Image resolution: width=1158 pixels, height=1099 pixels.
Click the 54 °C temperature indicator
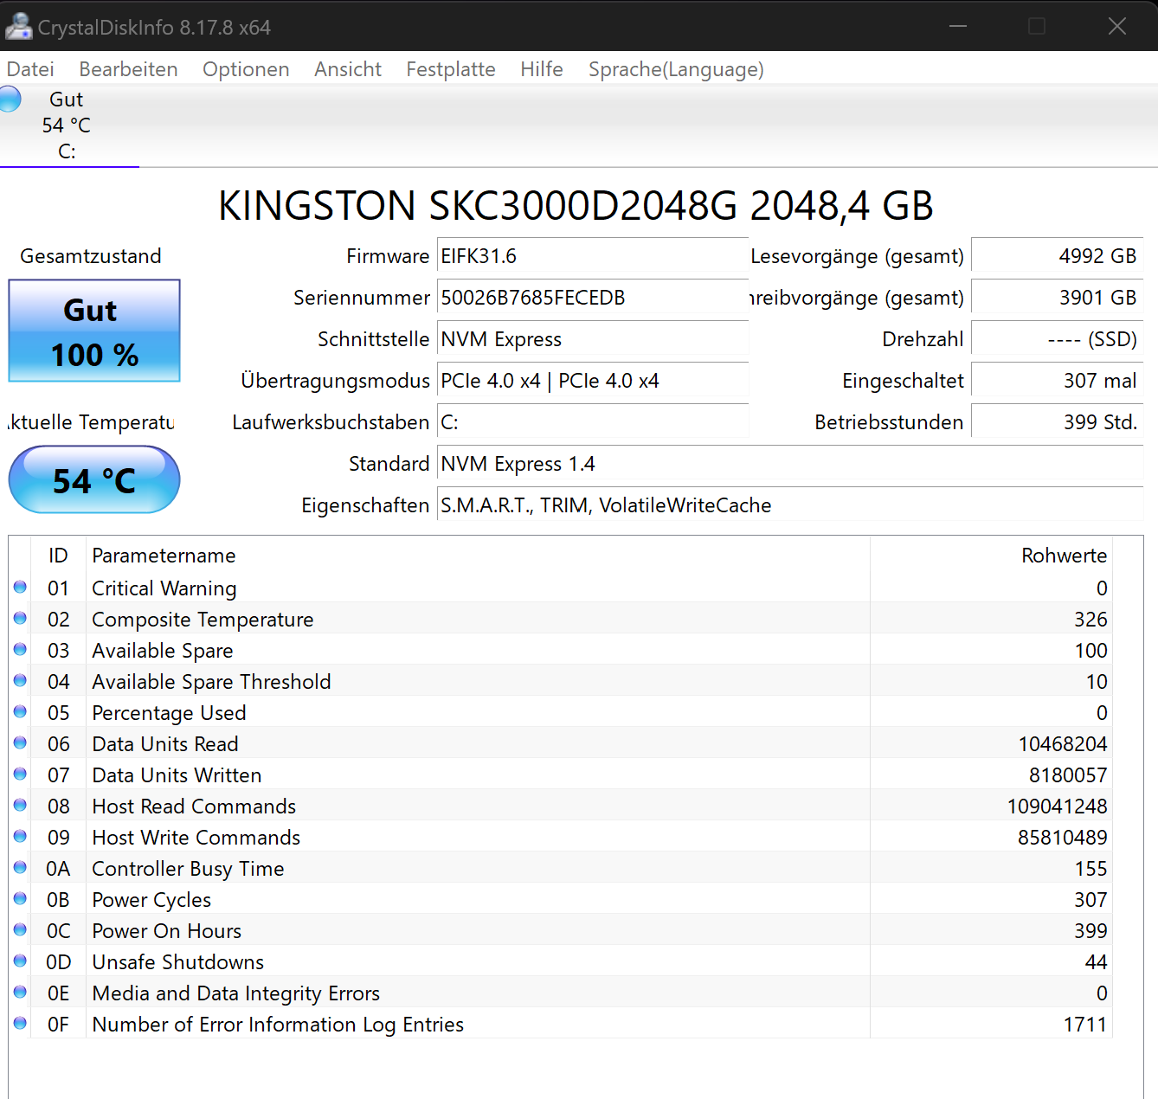(93, 479)
